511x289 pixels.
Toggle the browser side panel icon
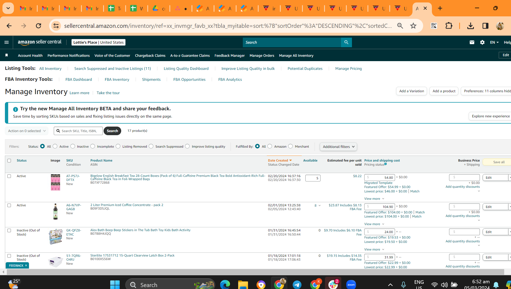(x=485, y=26)
